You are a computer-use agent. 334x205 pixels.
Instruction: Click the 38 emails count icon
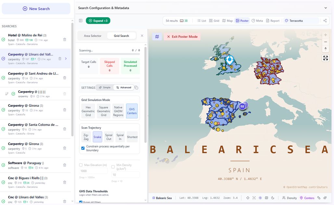point(184,21)
